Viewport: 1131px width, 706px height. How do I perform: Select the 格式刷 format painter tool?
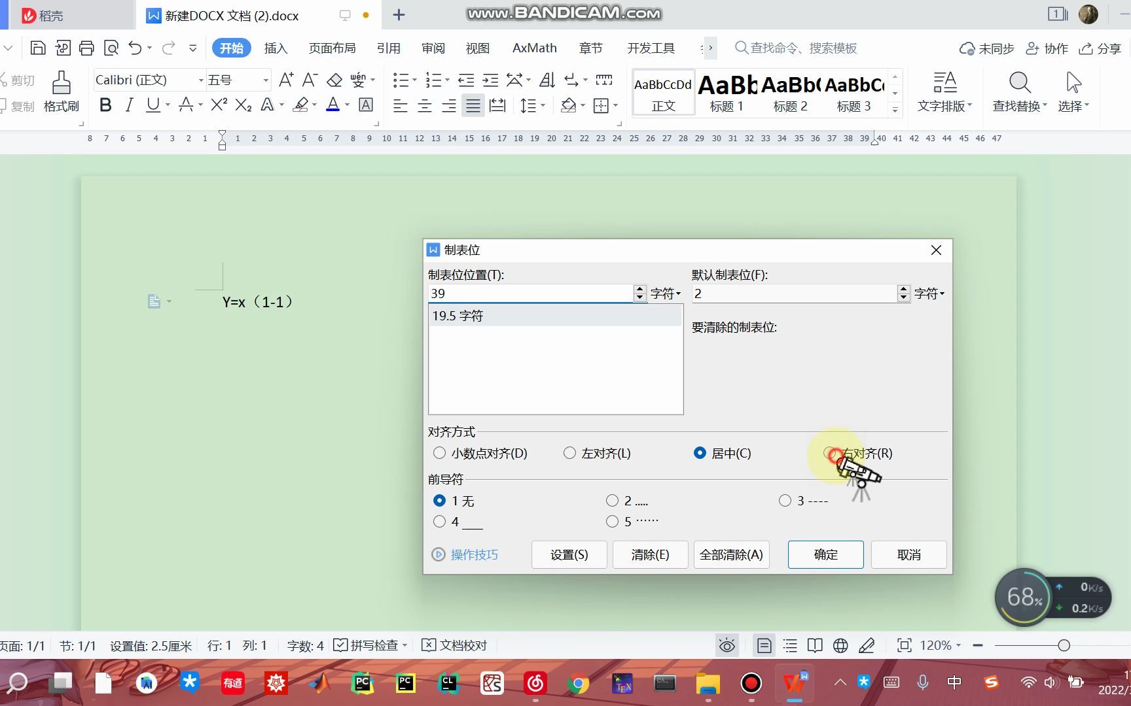60,92
